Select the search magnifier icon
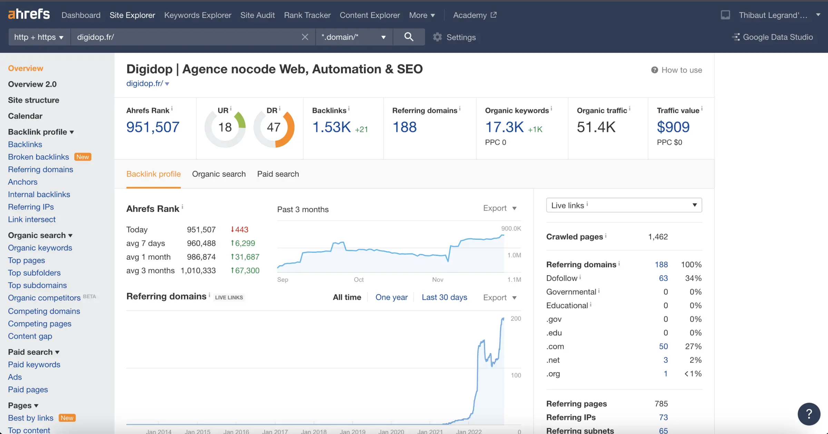The width and height of the screenshot is (828, 434). pyautogui.click(x=409, y=37)
